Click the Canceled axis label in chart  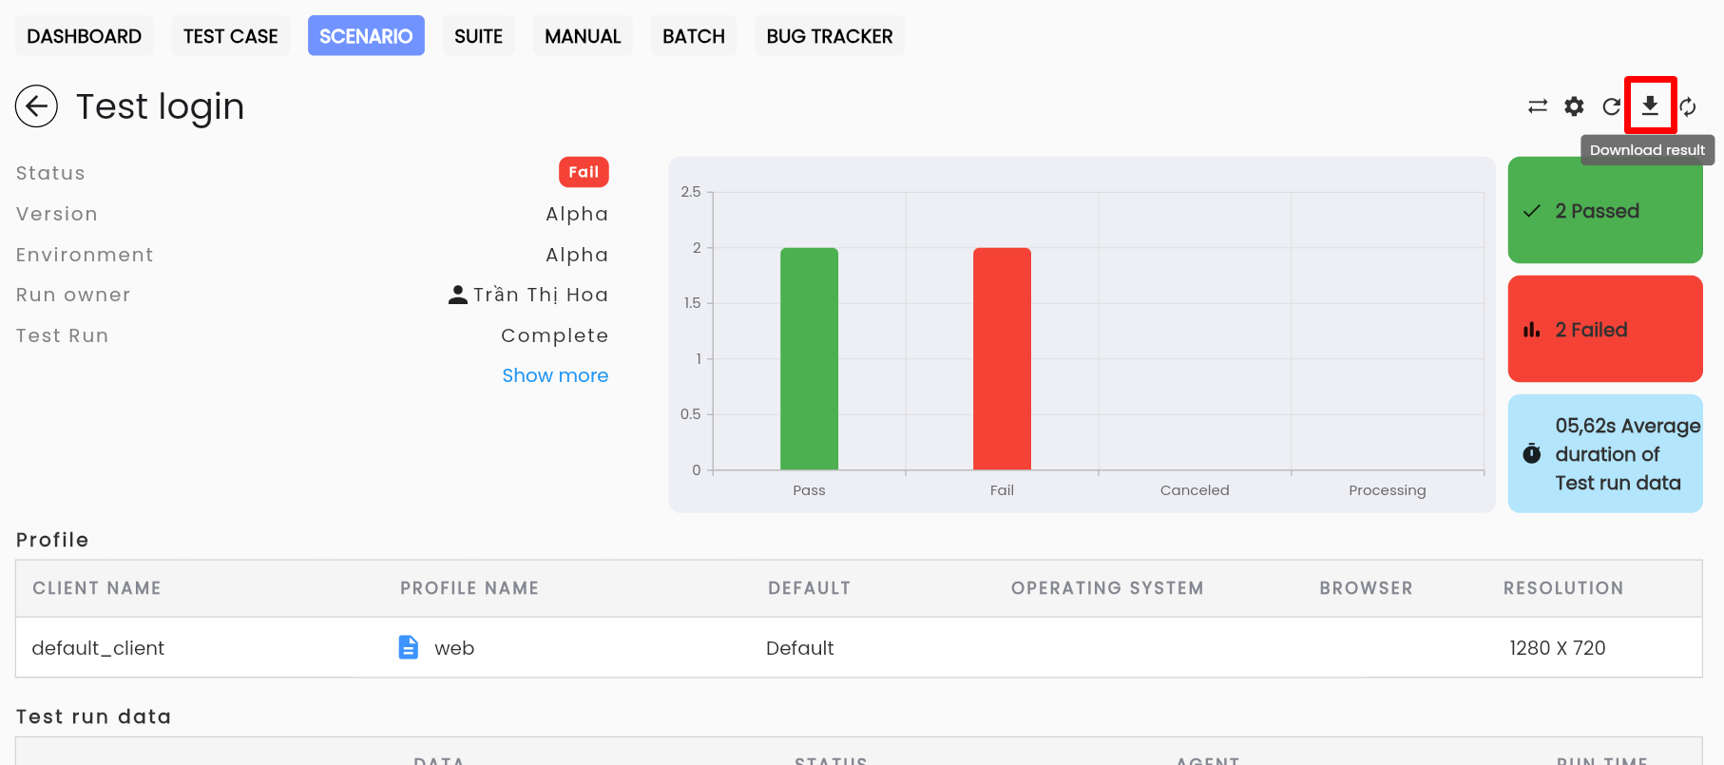[x=1195, y=490]
